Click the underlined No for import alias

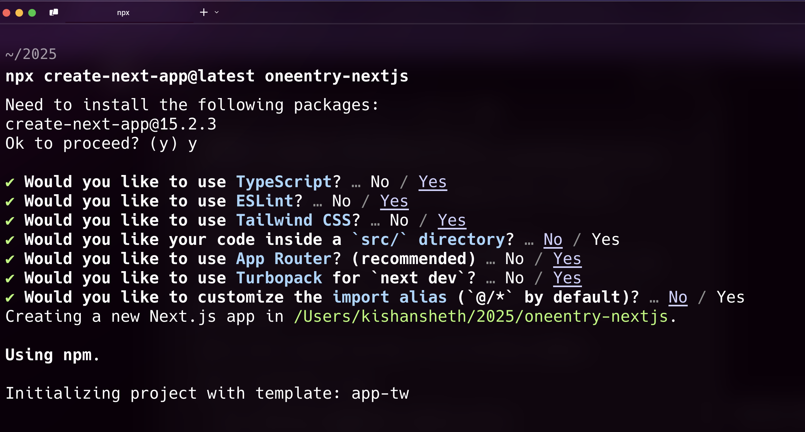tap(678, 297)
